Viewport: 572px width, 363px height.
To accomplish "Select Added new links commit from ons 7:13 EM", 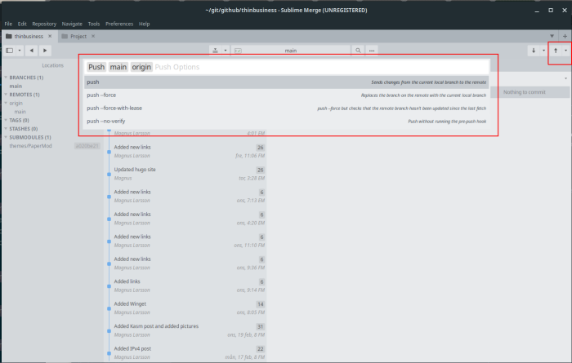I will (187, 197).
